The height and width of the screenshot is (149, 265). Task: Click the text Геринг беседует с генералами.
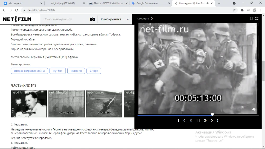(x=31, y=138)
